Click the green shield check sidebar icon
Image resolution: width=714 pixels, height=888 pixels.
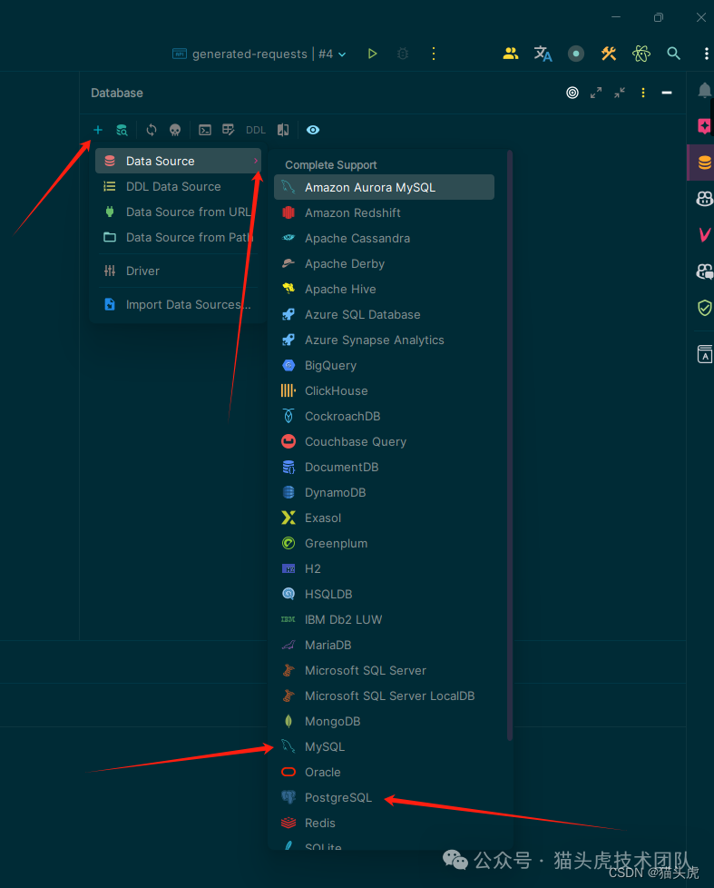coord(704,308)
